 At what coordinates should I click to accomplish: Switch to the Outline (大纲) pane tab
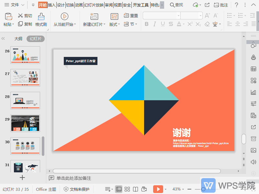18,38
